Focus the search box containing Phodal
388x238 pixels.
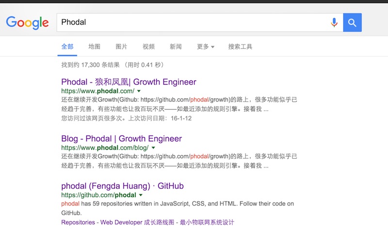coord(189,22)
